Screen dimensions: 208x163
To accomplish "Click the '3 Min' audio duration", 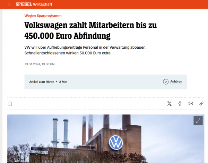I will click(63, 82).
